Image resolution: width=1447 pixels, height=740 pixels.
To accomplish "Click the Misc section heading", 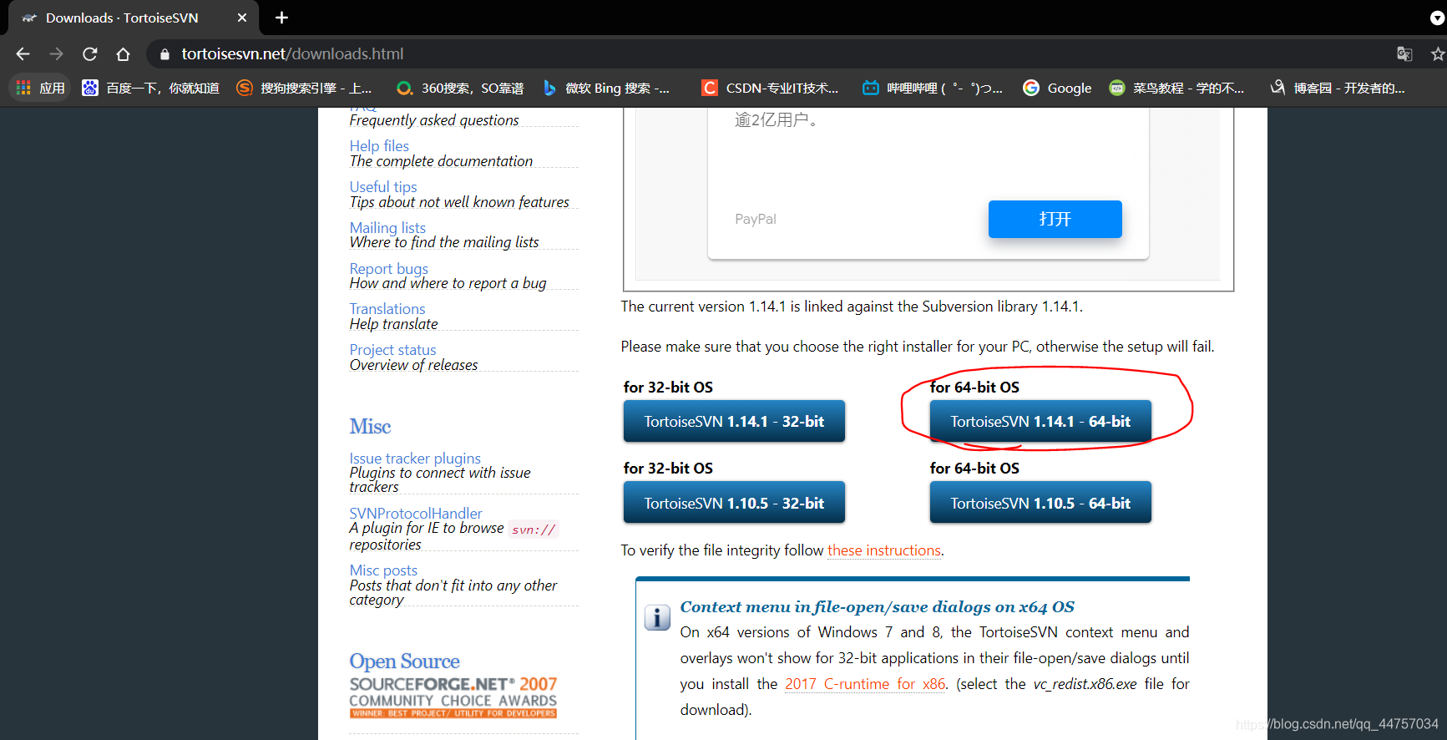I will [x=370, y=427].
